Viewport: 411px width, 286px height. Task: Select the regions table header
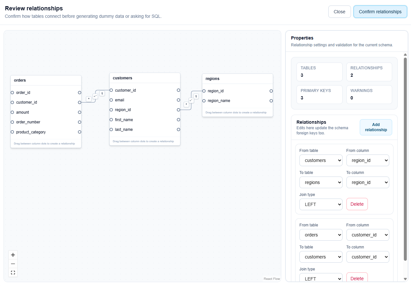237,79
